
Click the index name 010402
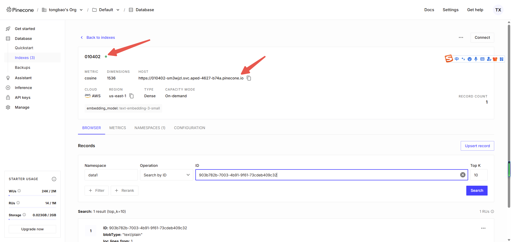[x=92, y=57]
